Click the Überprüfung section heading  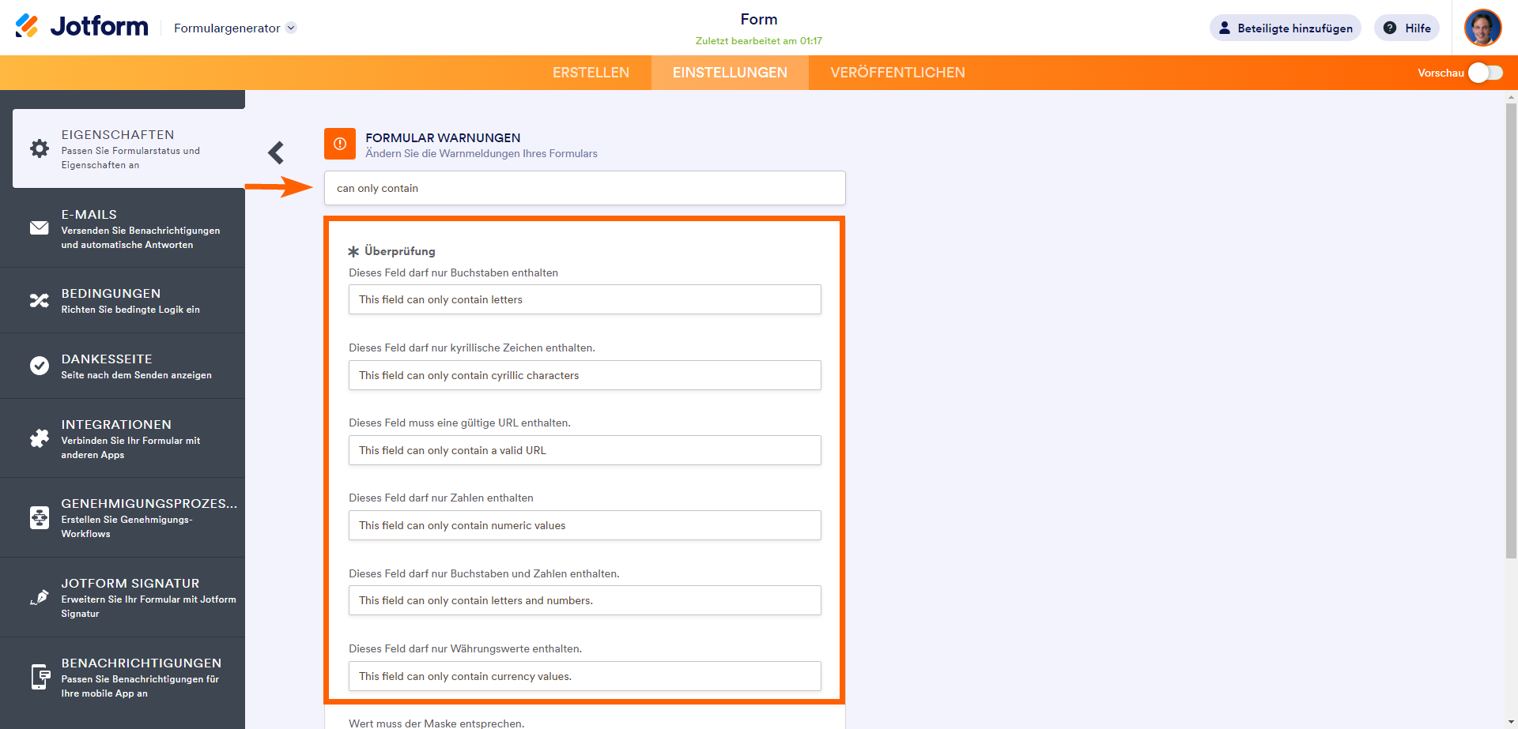pyautogui.click(x=399, y=251)
